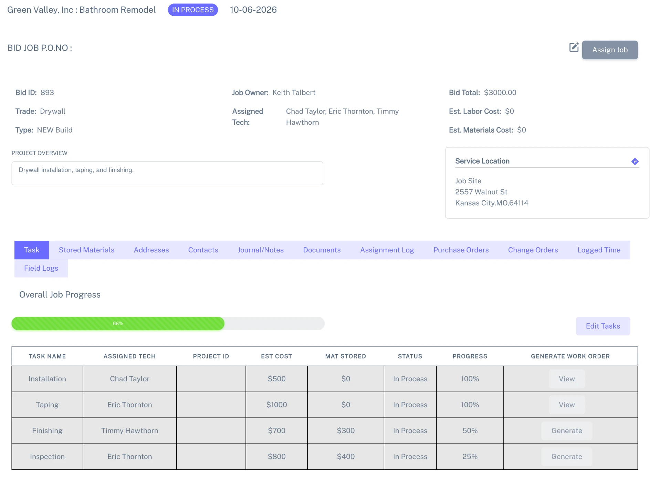This screenshot has width=661, height=478.
Task: Show the Assignment Log tab
Action: click(x=387, y=250)
